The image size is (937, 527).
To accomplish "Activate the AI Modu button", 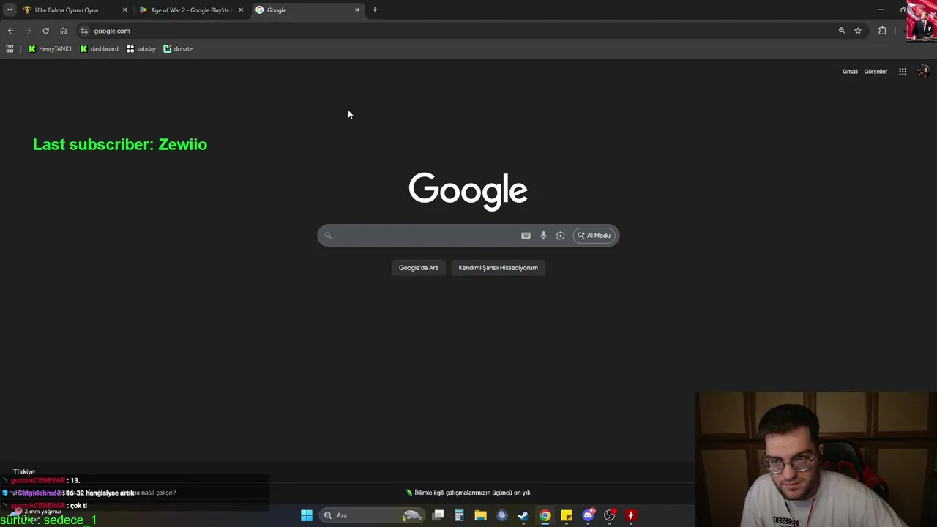I will coord(594,236).
